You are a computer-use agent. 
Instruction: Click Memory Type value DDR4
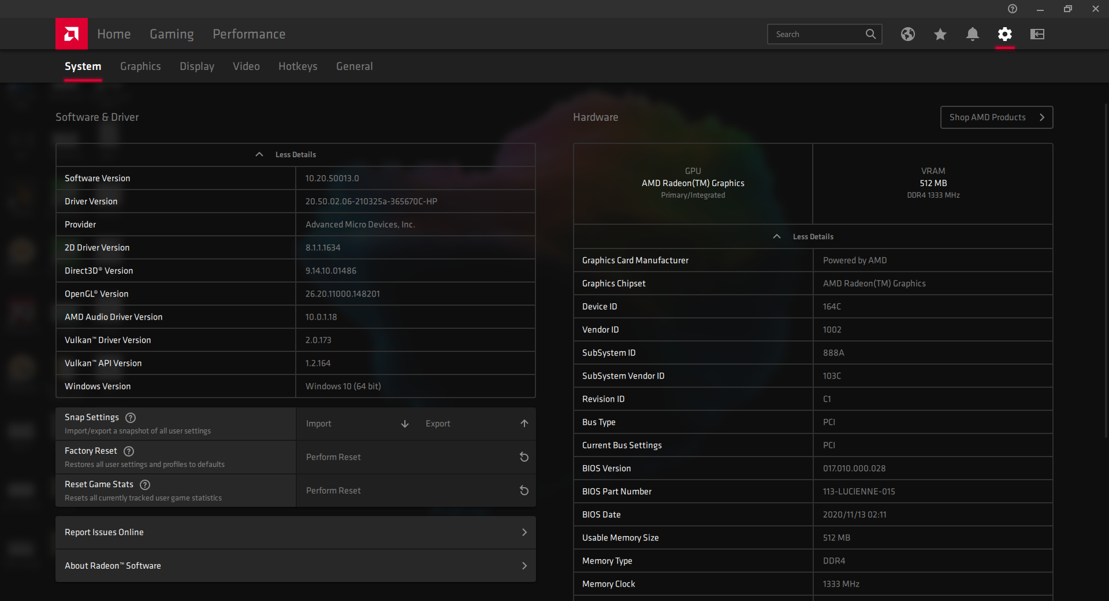pos(834,561)
